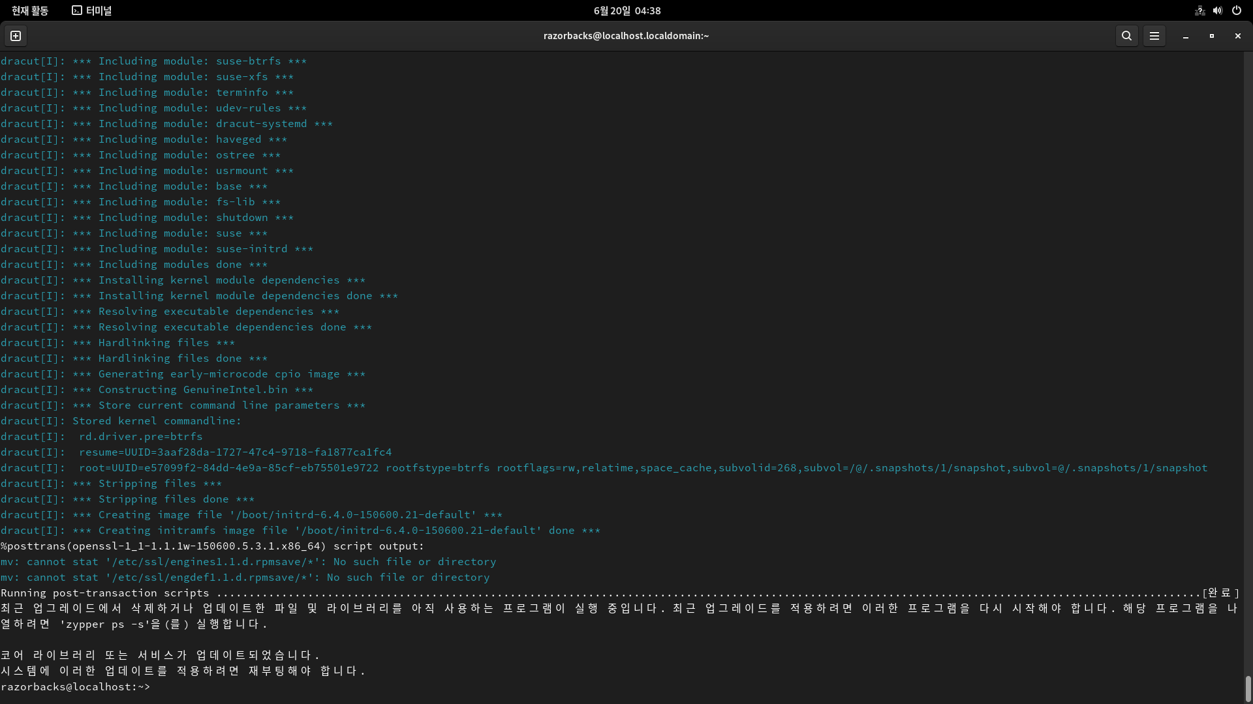1253x704 pixels.
Task: Click the razorbacks@localhost.localdomain window title
Action: point(626,36)
